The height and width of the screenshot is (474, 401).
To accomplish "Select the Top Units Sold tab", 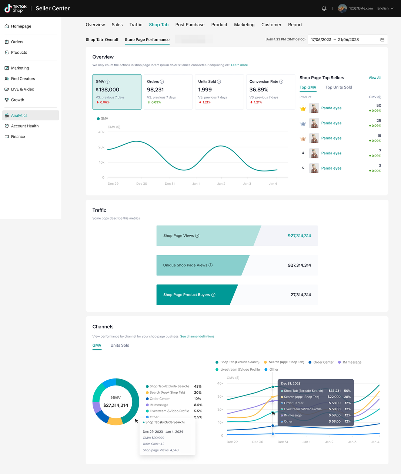I will coord(338,87).
